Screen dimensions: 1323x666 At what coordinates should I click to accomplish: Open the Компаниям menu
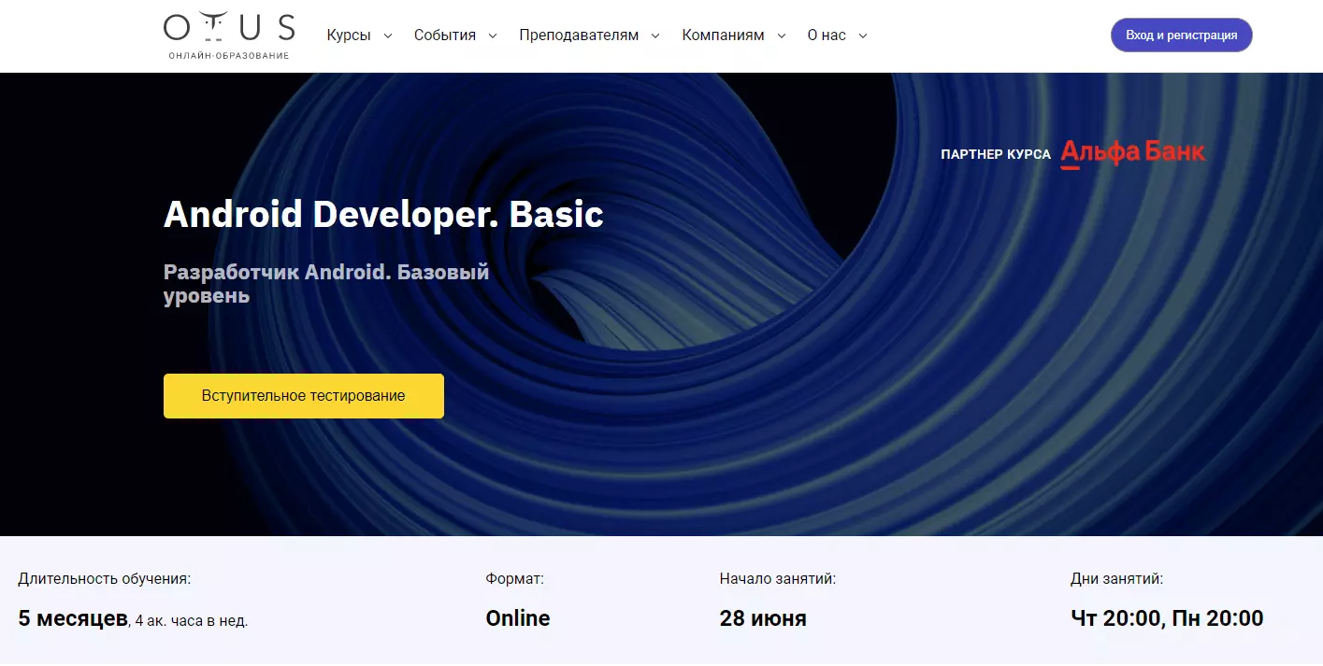click(x=723, y=35)
